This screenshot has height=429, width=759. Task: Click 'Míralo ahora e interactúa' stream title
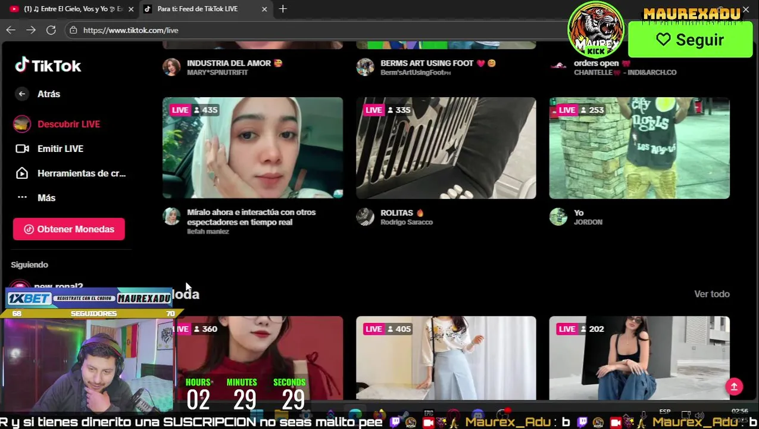pos(251,217)
